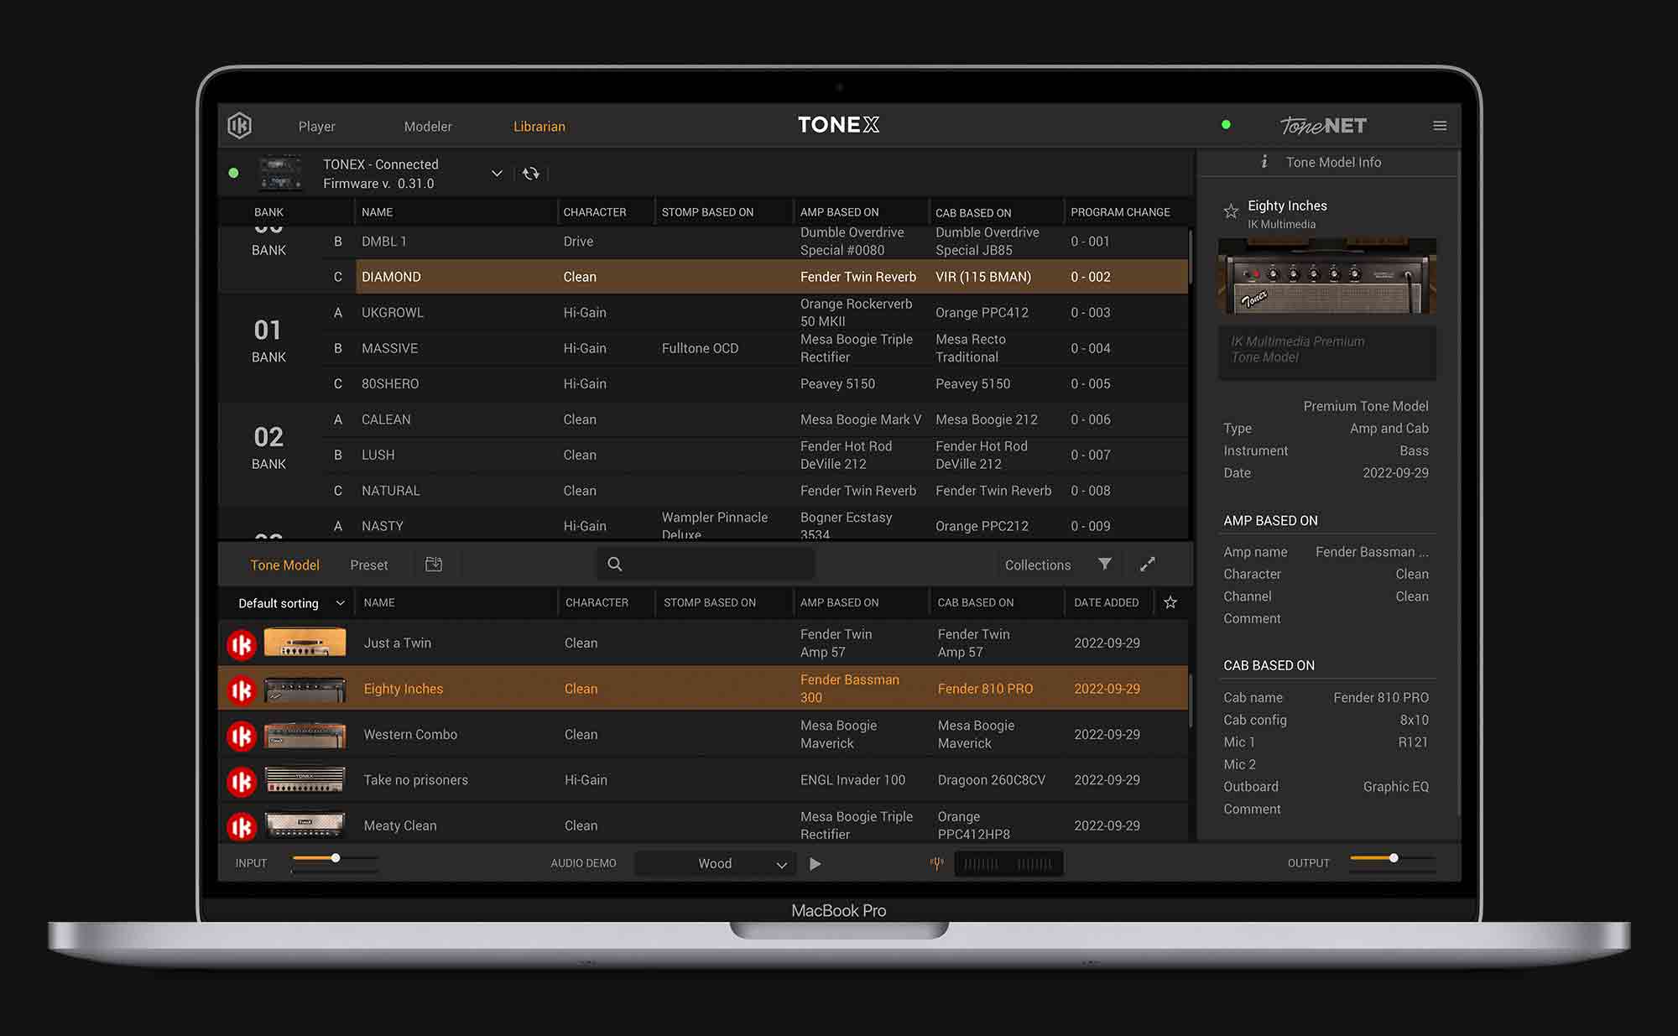Open the Collections button

(x=1038, y=565)
